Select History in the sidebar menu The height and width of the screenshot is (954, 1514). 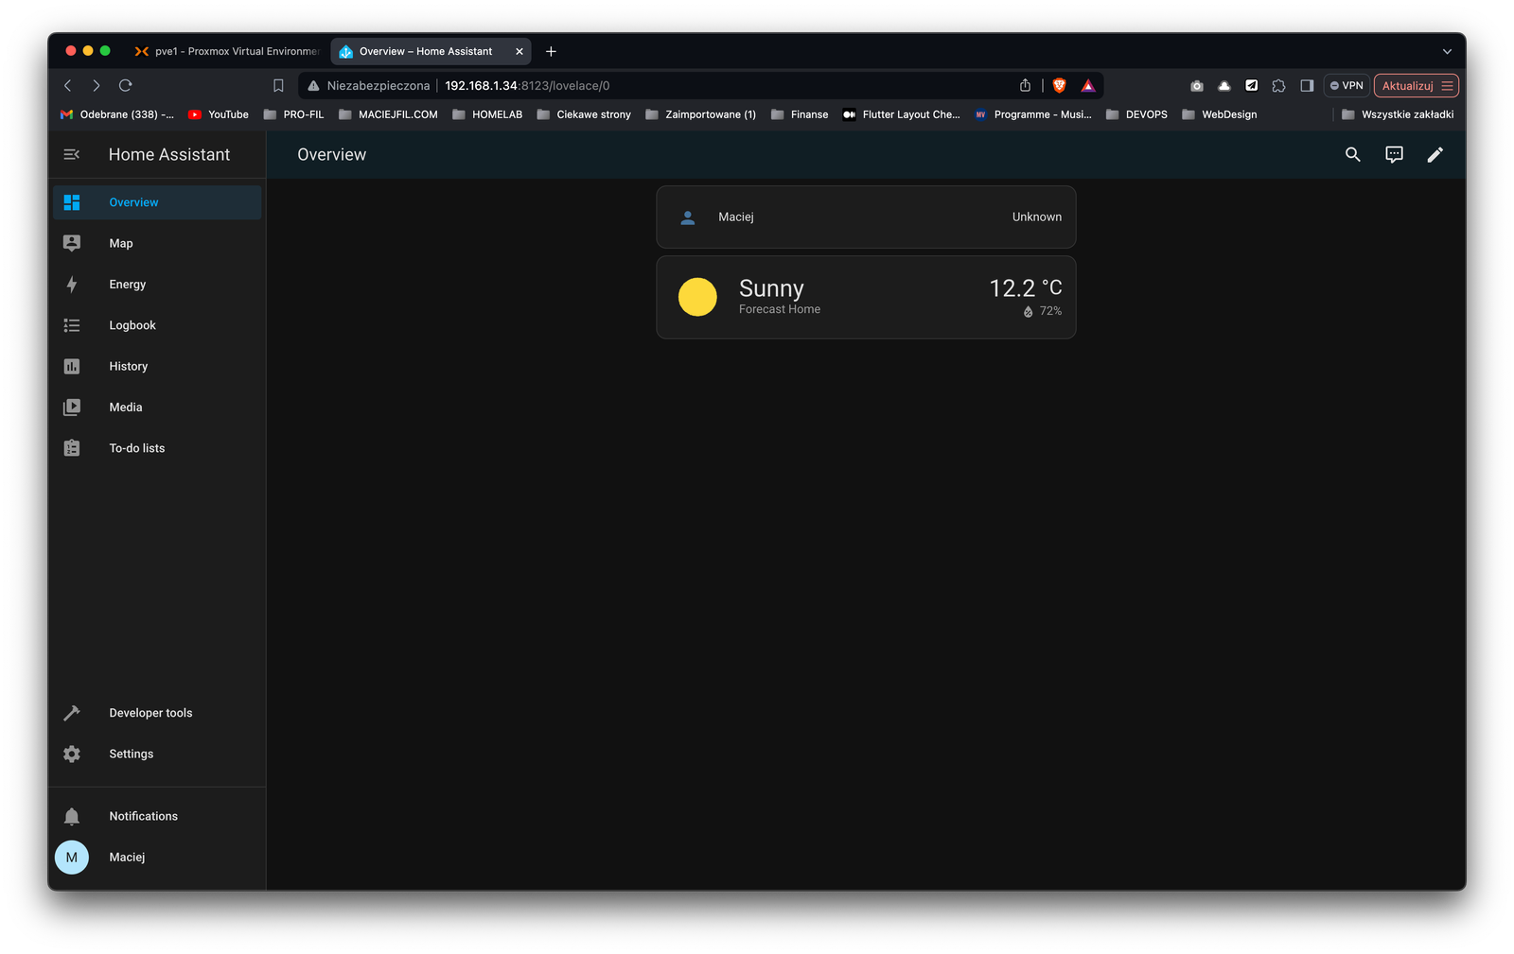coord(128,366)
